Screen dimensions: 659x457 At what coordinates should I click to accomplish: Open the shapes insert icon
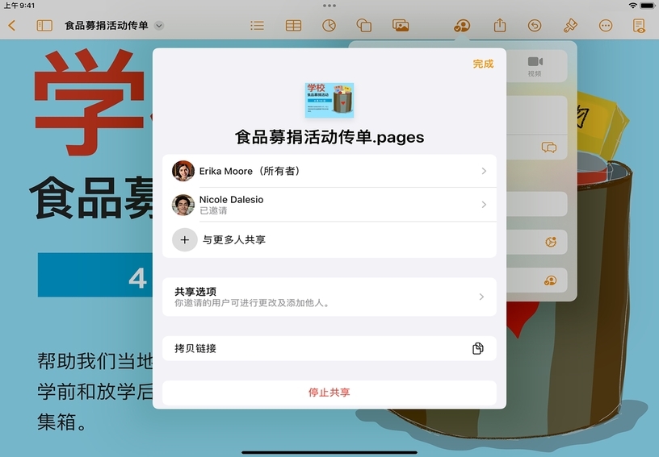364,26
